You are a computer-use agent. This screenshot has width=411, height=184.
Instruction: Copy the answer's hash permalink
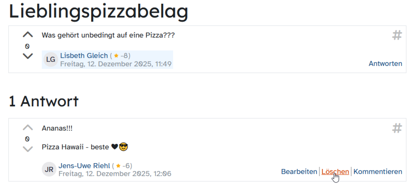(x=397, y=128)
